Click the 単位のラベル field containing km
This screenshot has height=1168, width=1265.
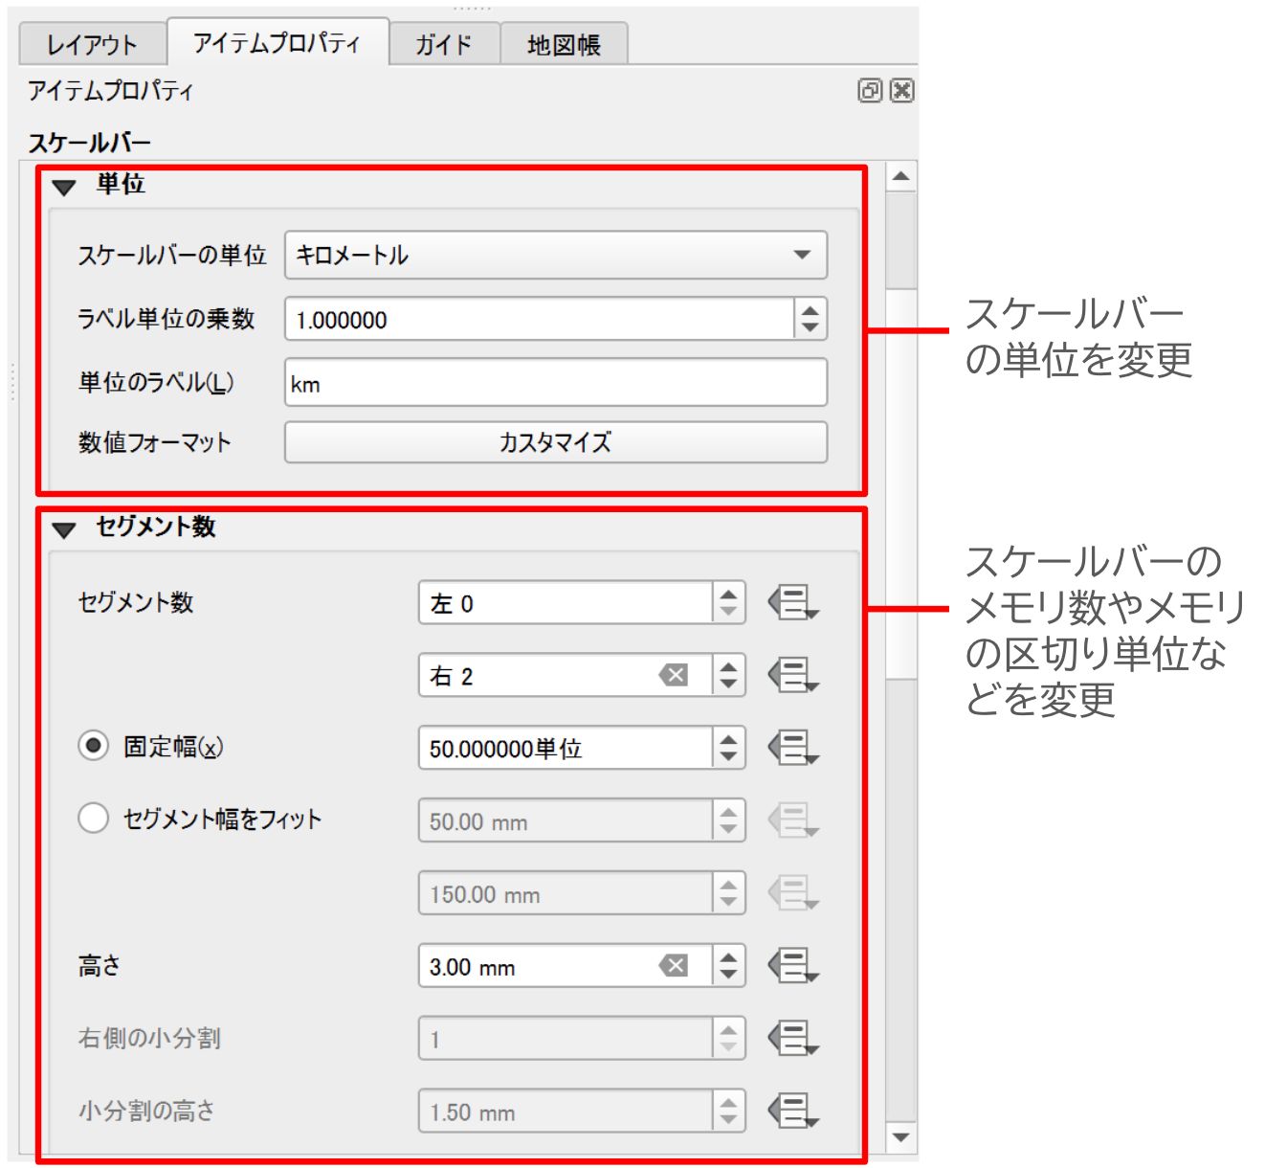(x=556, y=383)
